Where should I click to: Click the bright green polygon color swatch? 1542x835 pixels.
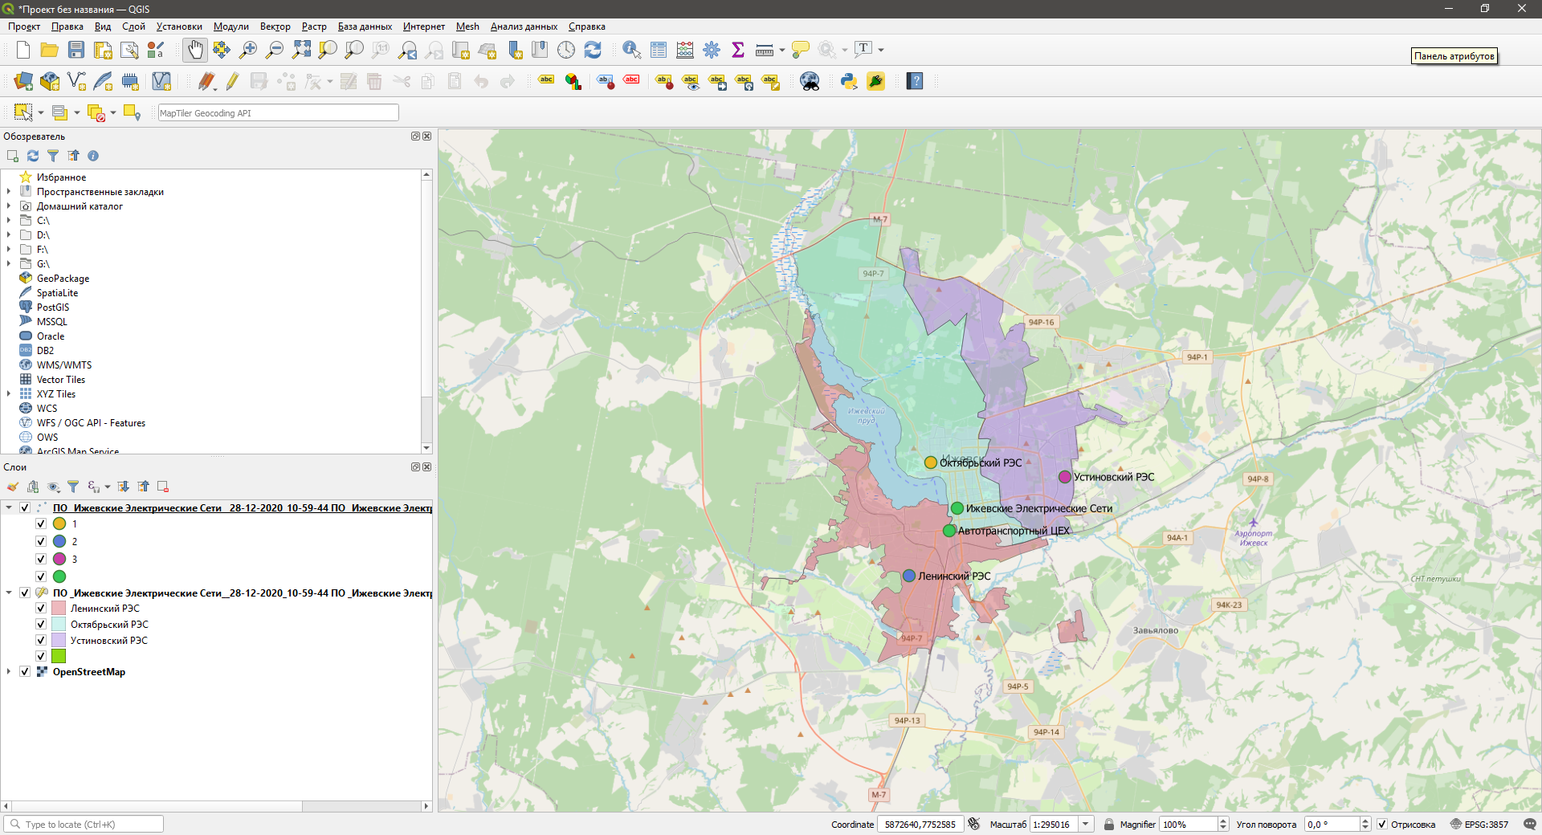pyautogui.click(x=59, y=657)
